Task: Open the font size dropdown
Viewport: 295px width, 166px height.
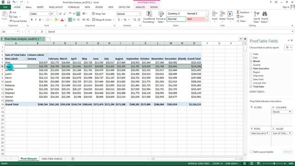Action: coord(57,14)
